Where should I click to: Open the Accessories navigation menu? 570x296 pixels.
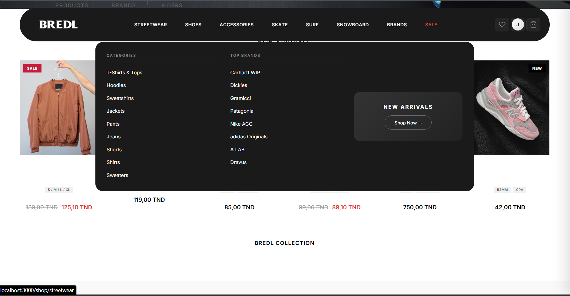pos(237,25)
